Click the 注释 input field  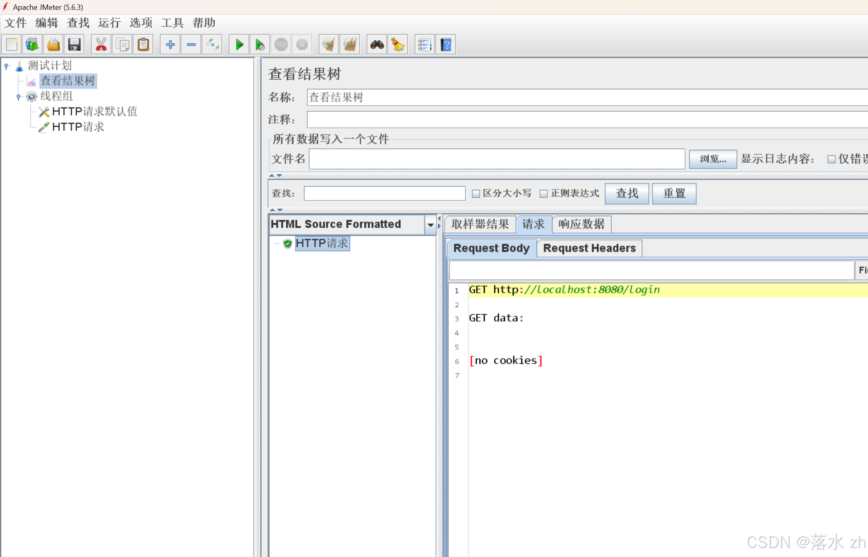(x=587, y=120)
